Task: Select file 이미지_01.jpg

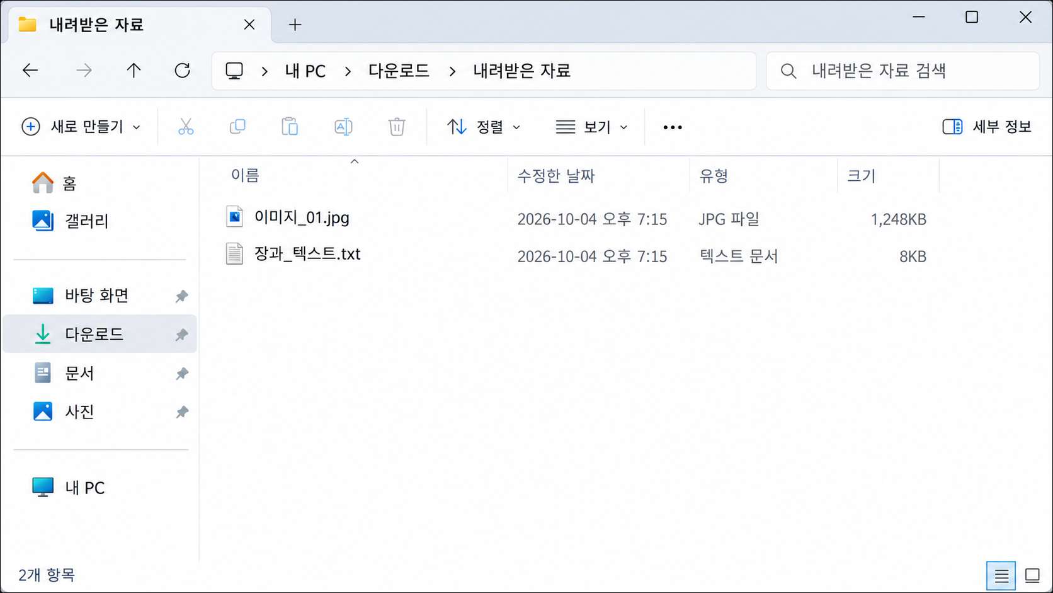Action: [x=302, y=218]
